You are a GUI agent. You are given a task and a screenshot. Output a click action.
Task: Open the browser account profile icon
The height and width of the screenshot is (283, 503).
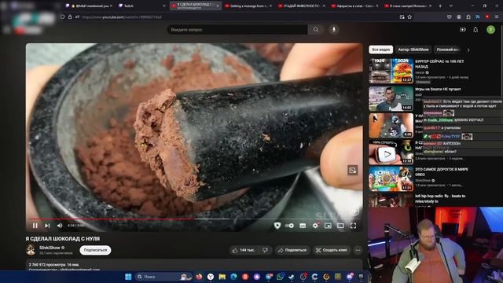pos(459,17)
